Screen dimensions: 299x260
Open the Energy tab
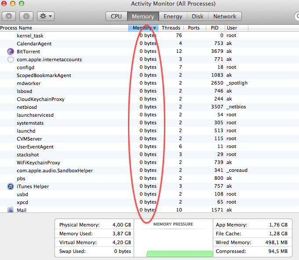click(x=173, y=16)
